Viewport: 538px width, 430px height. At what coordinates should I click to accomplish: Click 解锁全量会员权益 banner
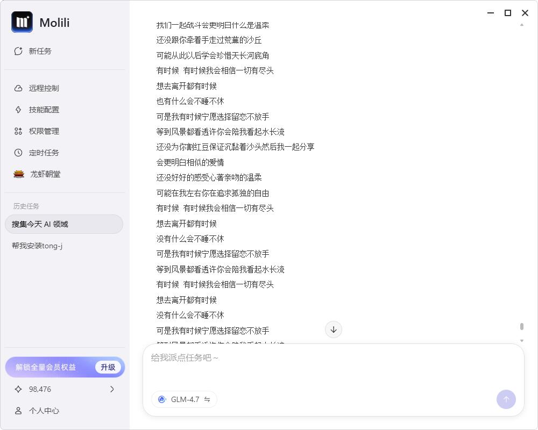(46, 367)
